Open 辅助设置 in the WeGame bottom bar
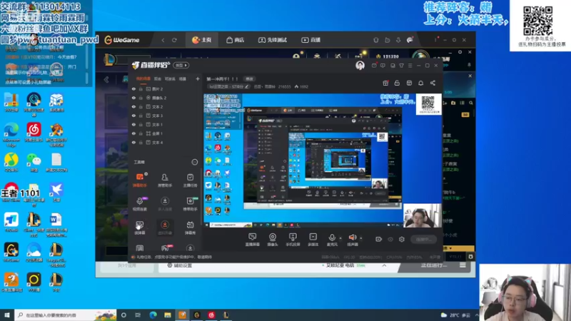571x321 pixels. [x=180, y=265]
